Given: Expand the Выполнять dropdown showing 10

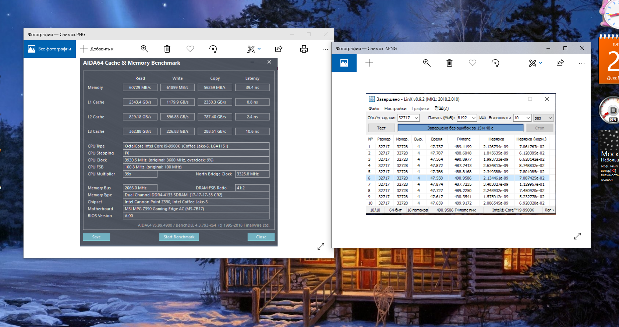Looking at the screenshot, I should coord(528,118).
